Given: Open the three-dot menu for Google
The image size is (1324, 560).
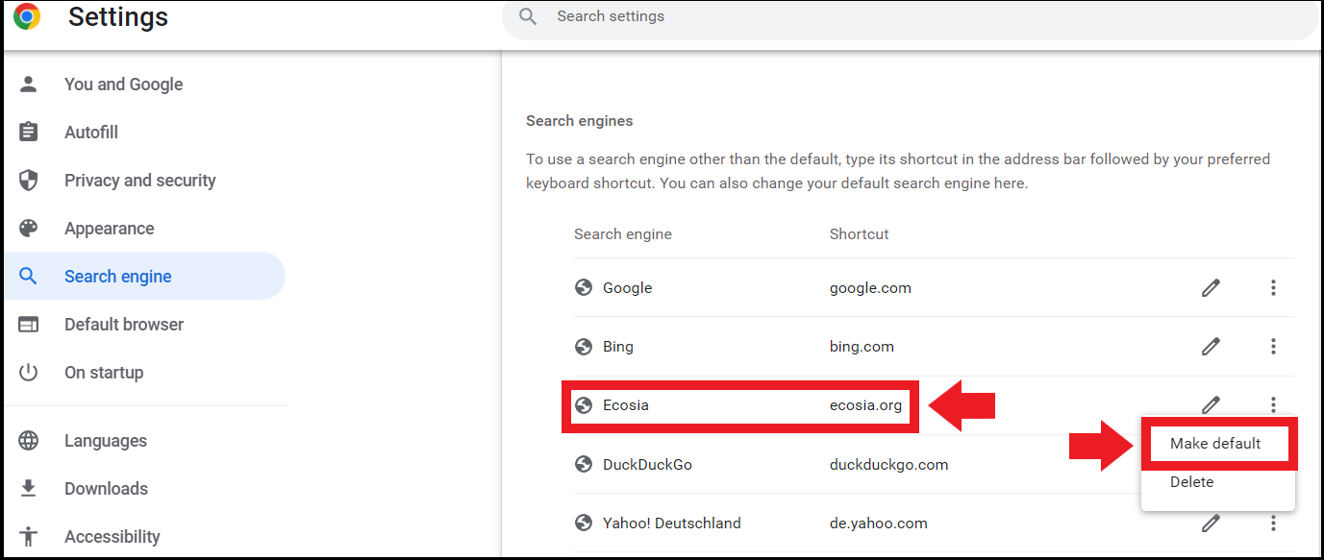Looking at the screenshot, I should tap(1273, 287).
